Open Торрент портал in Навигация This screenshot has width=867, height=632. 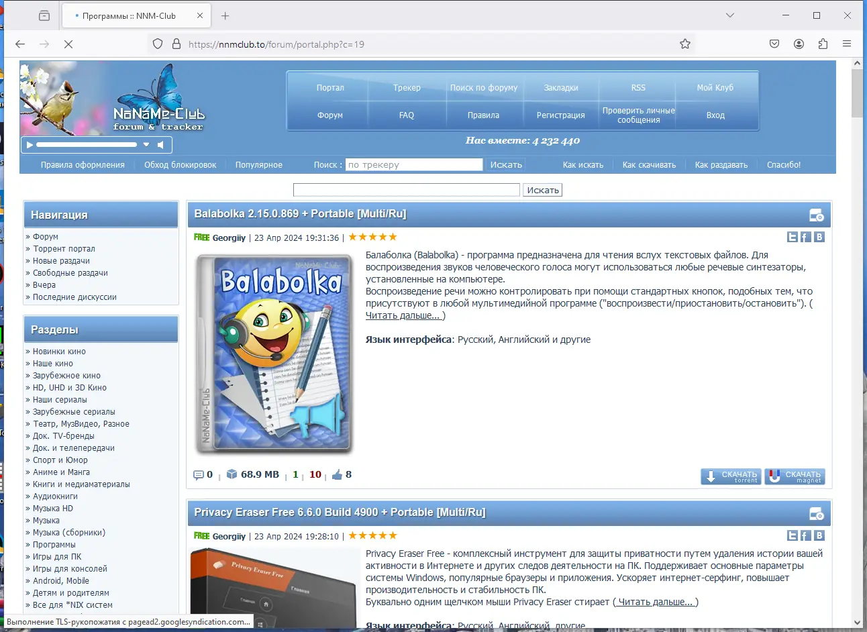pyautogui.click(x=64, y=249)
